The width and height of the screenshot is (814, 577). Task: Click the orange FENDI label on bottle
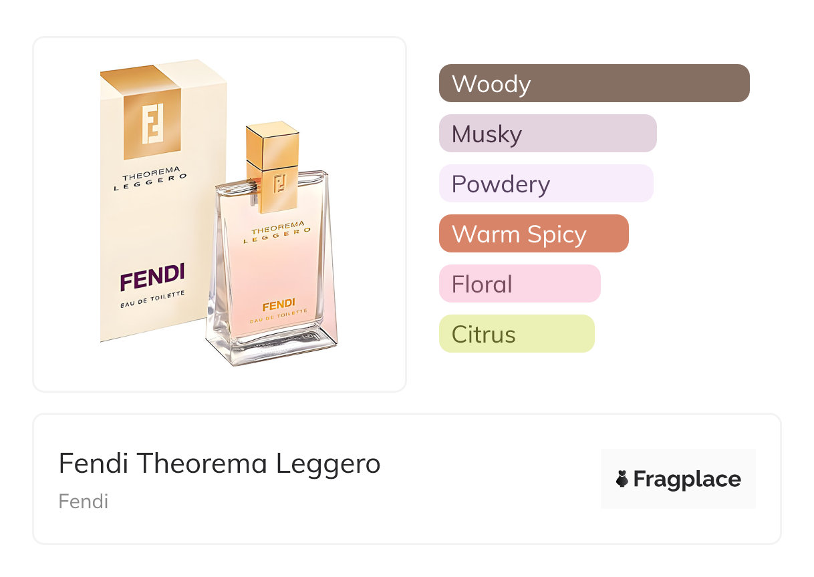(279, 306)
